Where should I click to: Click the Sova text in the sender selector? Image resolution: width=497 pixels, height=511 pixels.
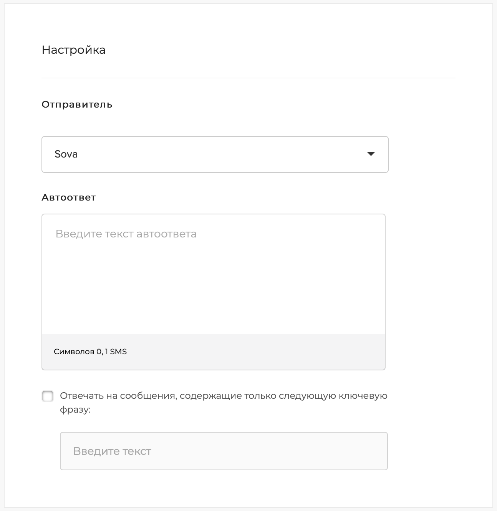pyautogui.click(x=66, y=154)
